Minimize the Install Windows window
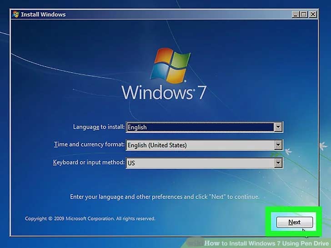The width and height of the screenshot is (331, 248). pyautogui.click(x=296, y=15)
